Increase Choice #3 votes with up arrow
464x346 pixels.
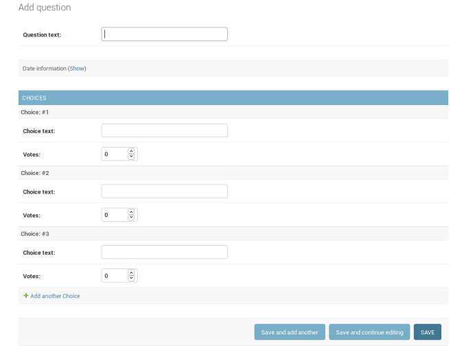[131, 273]
